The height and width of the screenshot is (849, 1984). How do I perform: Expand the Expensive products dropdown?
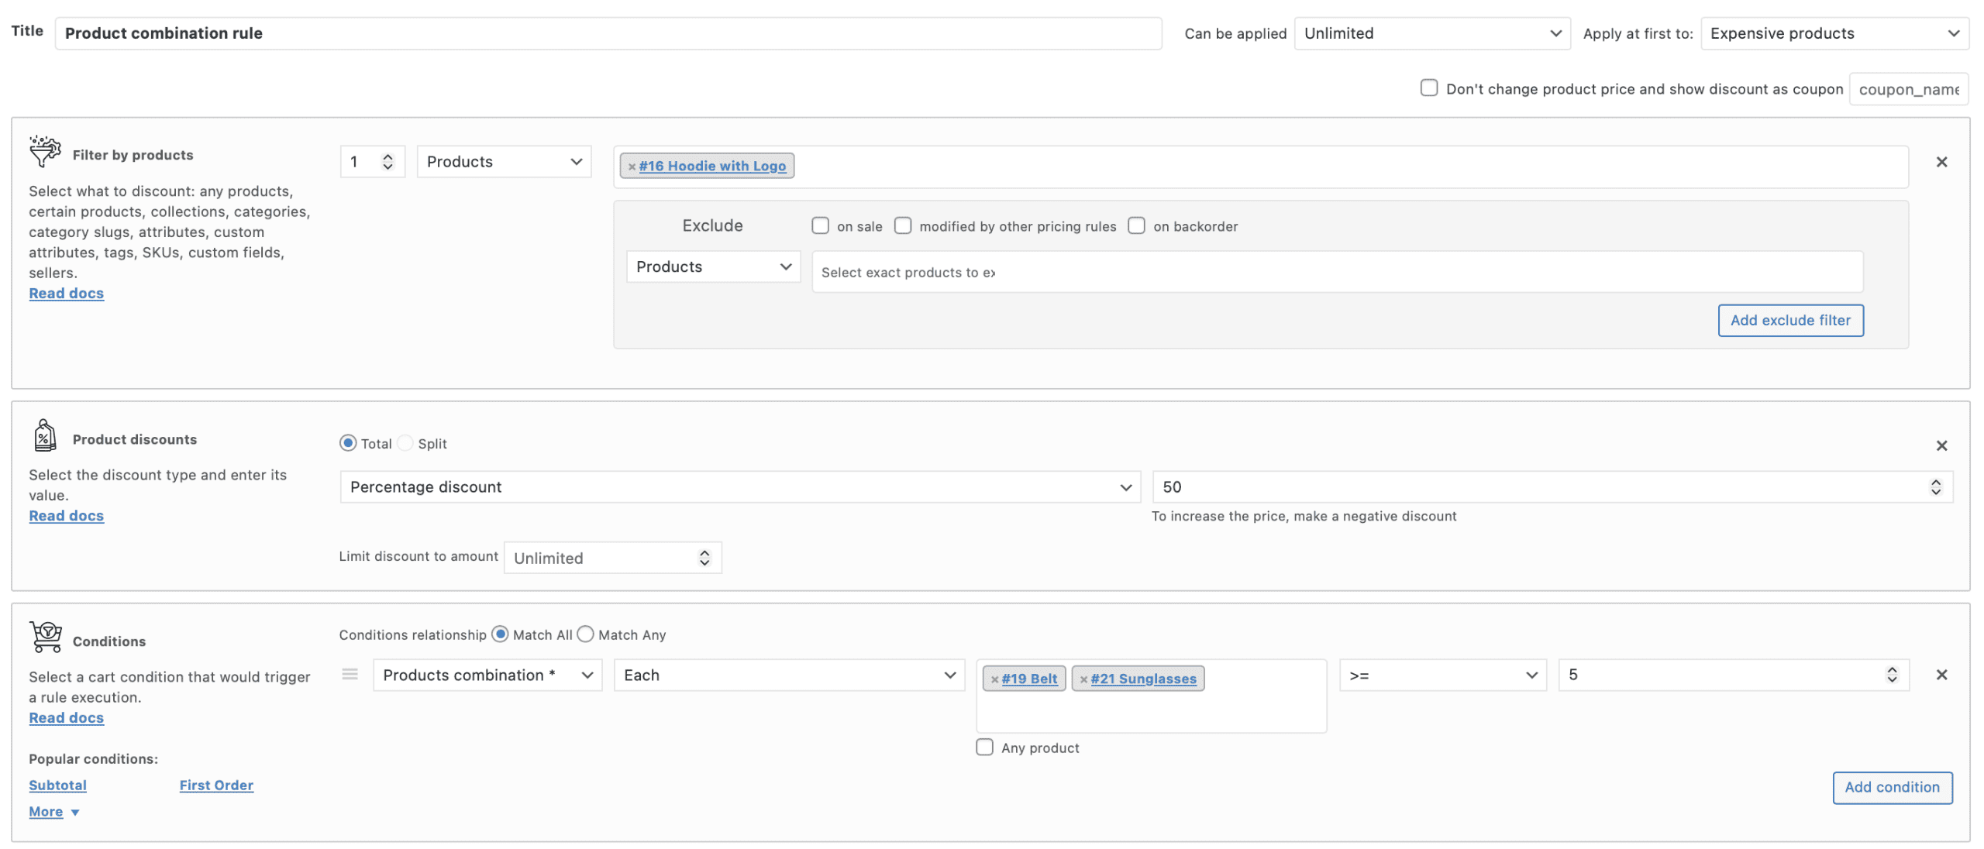(x=1834, y=33)
